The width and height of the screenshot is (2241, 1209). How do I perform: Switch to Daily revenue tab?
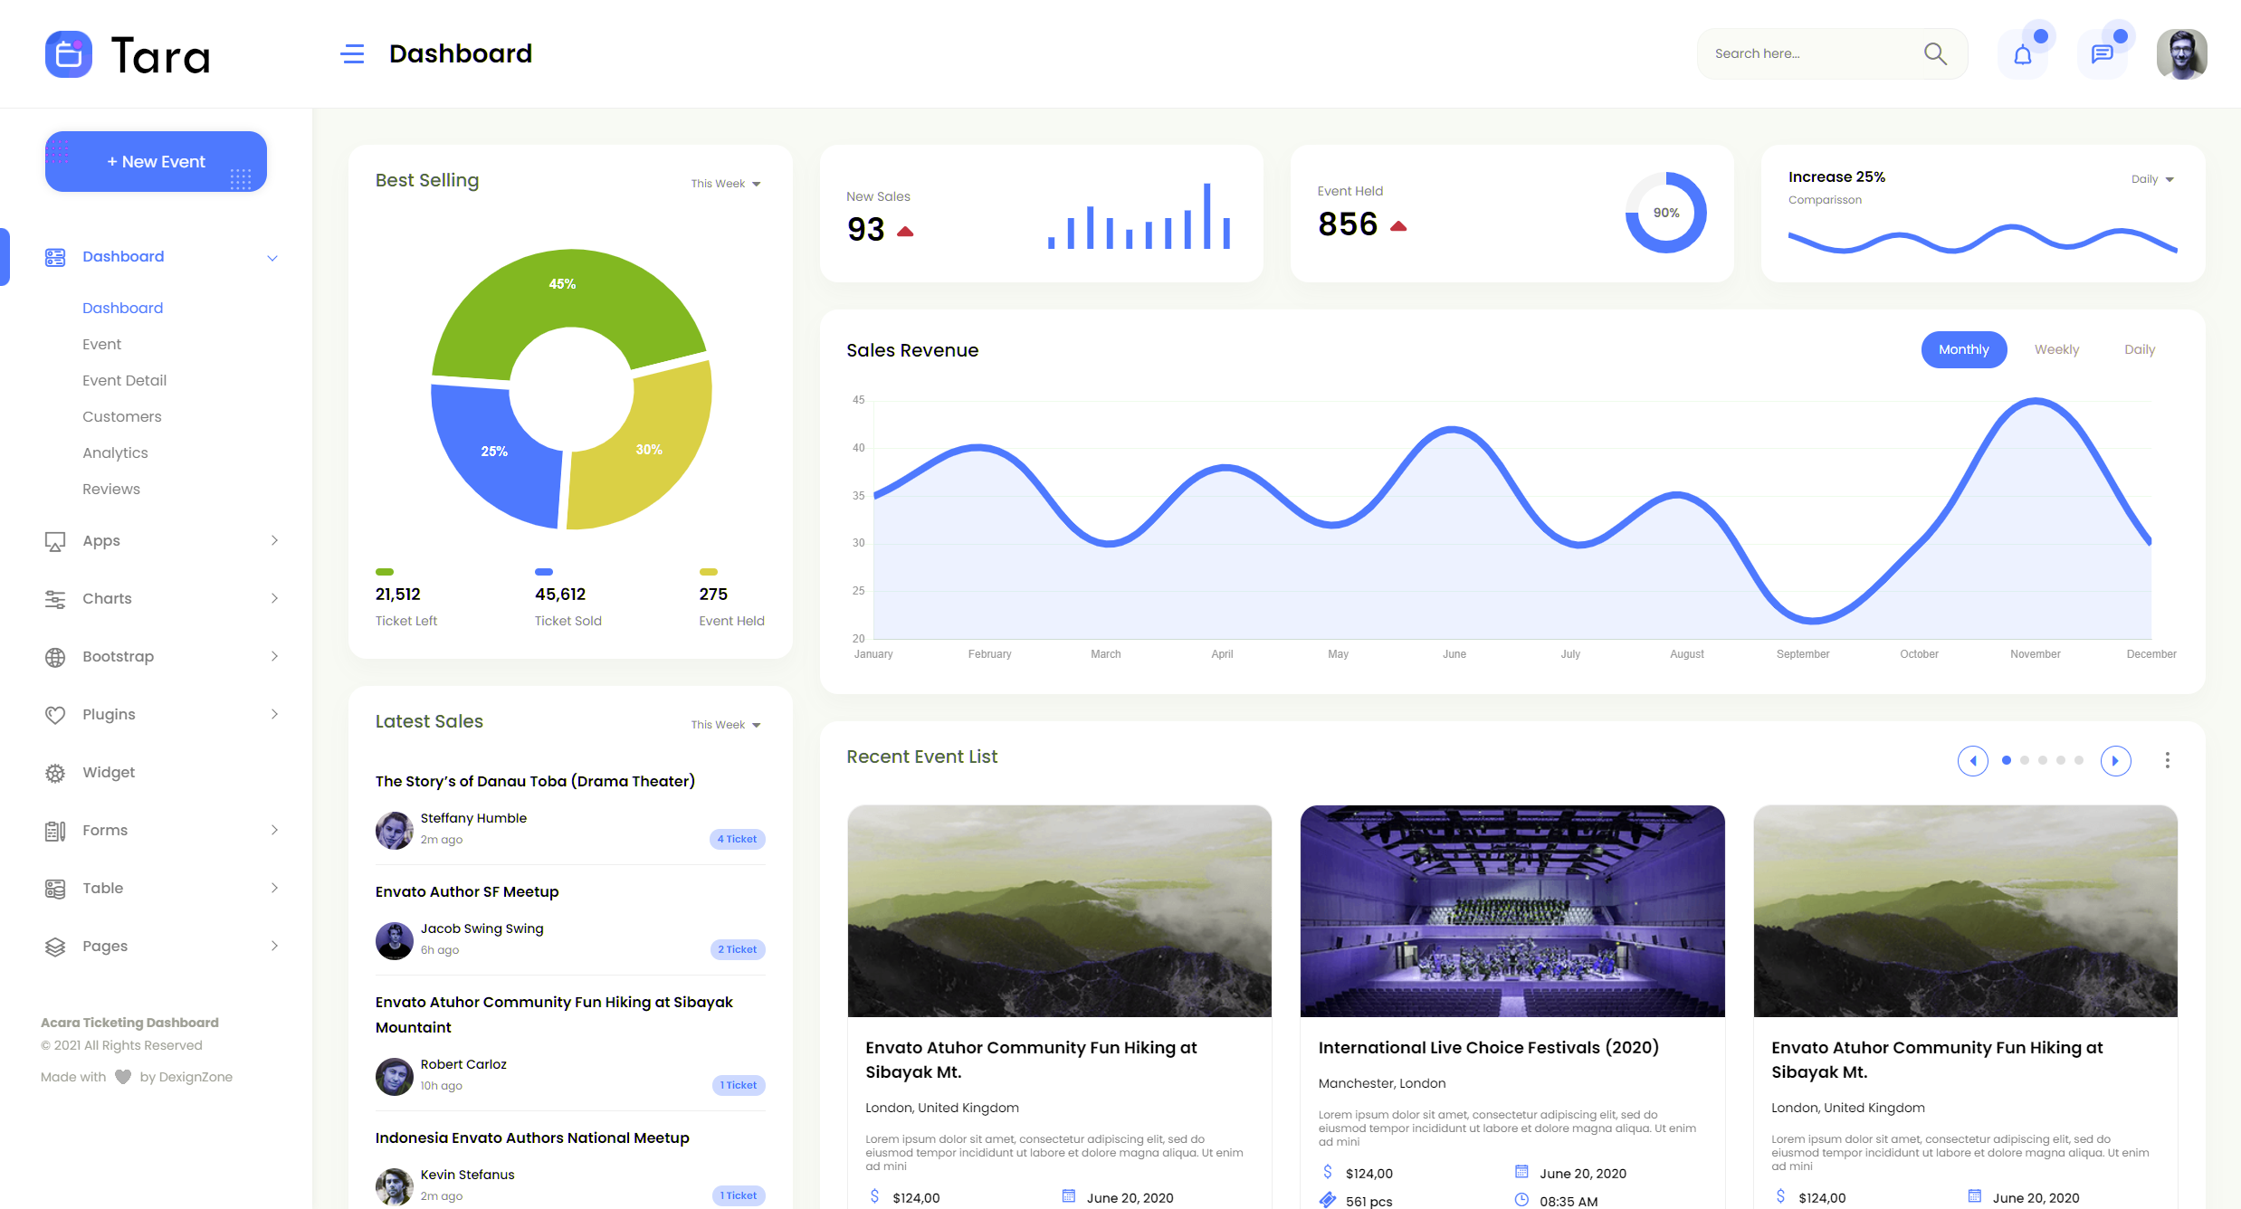pos(2140,349)
